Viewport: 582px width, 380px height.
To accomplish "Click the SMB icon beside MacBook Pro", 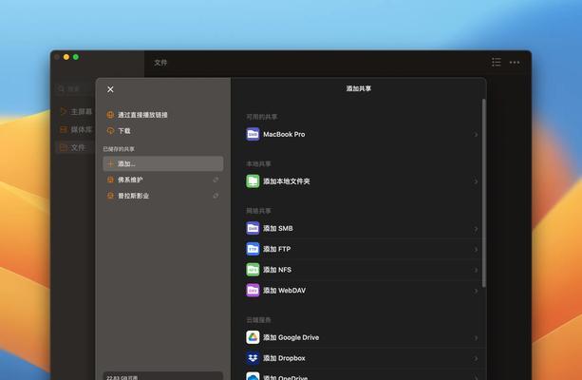I will [253, 134].
